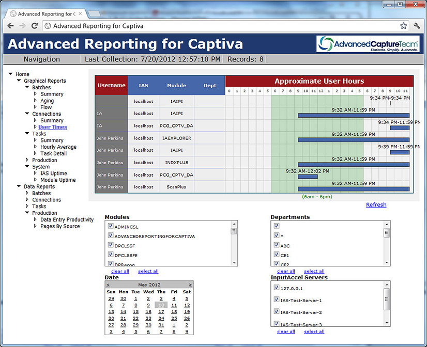Go to previous month in calendar
The image size is (427, 347).
[x=108, y=285]
